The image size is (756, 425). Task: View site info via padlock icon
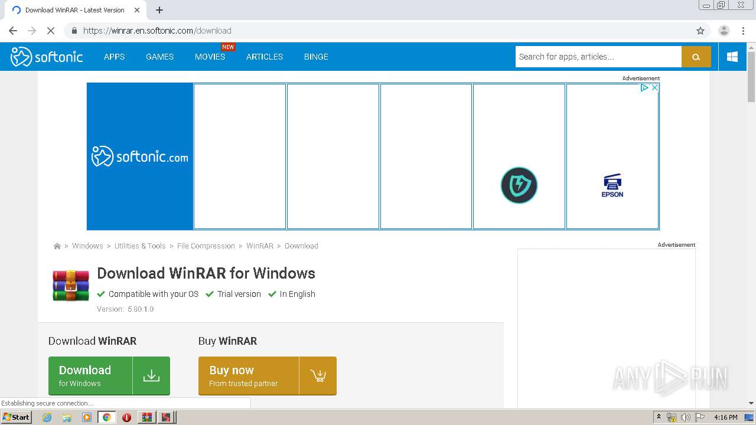(74, 31)
